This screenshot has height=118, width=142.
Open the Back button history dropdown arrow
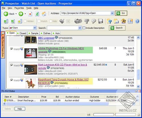[x=16, y=14]
